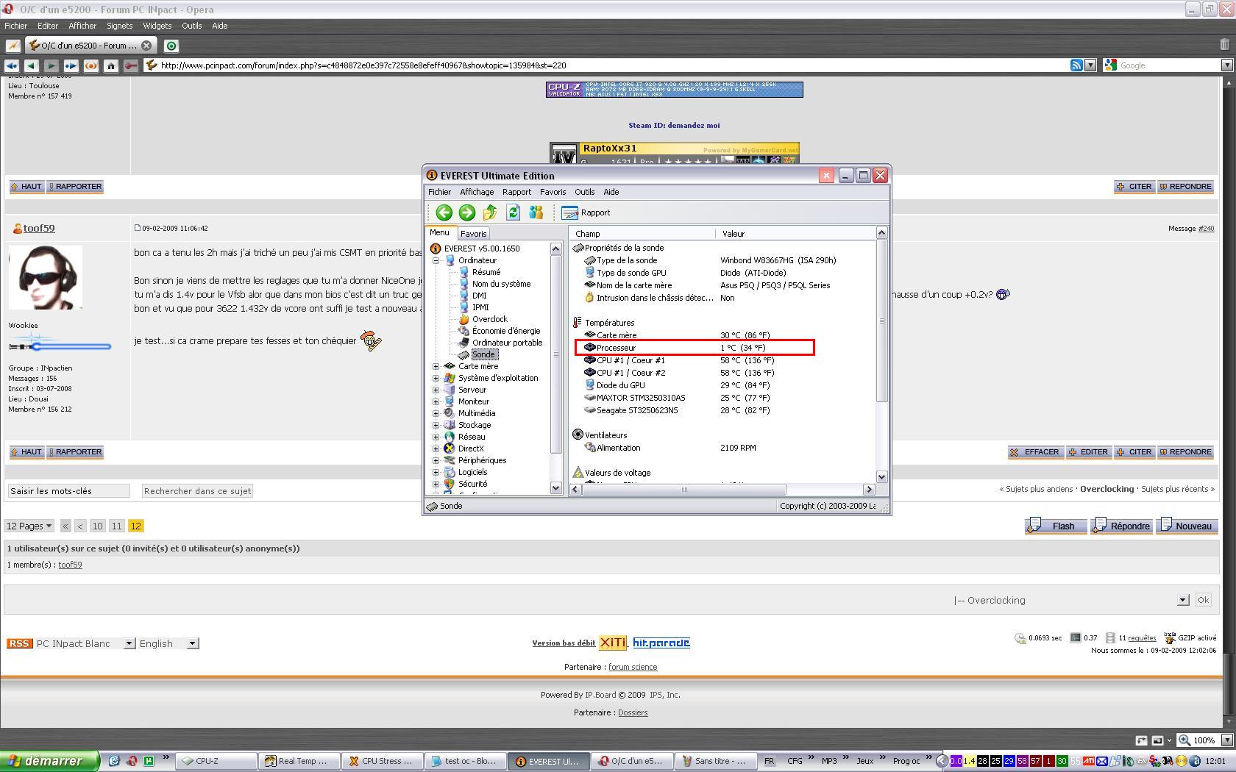
Task: Click Nouveau topic button
Action: (1186, 526)
